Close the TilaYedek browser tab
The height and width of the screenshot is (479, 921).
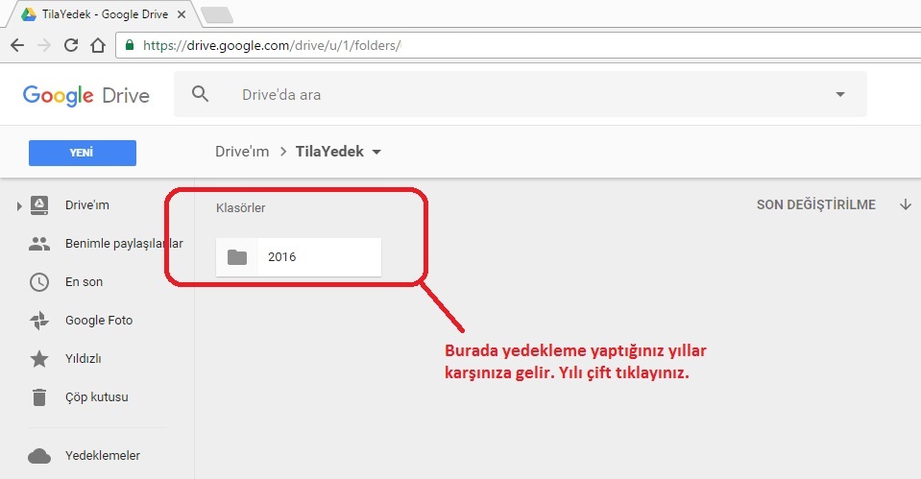click(182, 14)
